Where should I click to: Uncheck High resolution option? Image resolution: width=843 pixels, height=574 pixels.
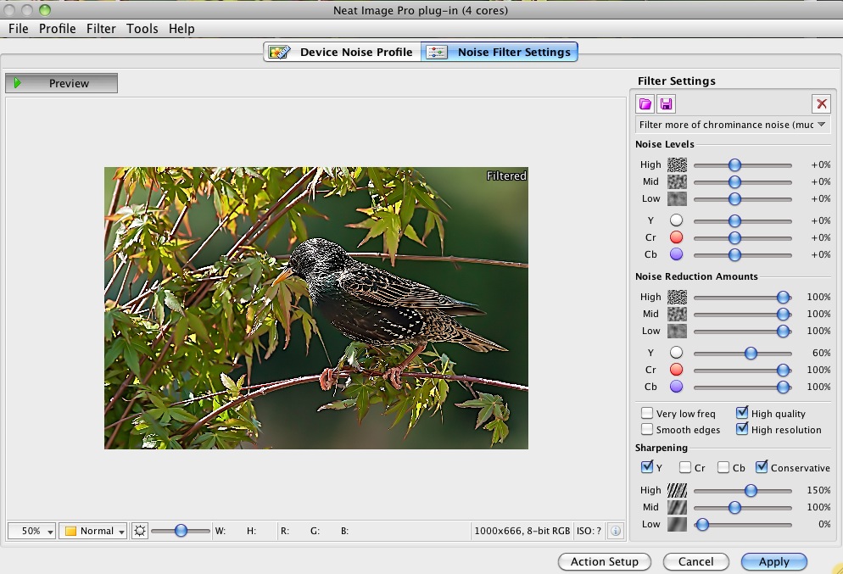(742, 429)
